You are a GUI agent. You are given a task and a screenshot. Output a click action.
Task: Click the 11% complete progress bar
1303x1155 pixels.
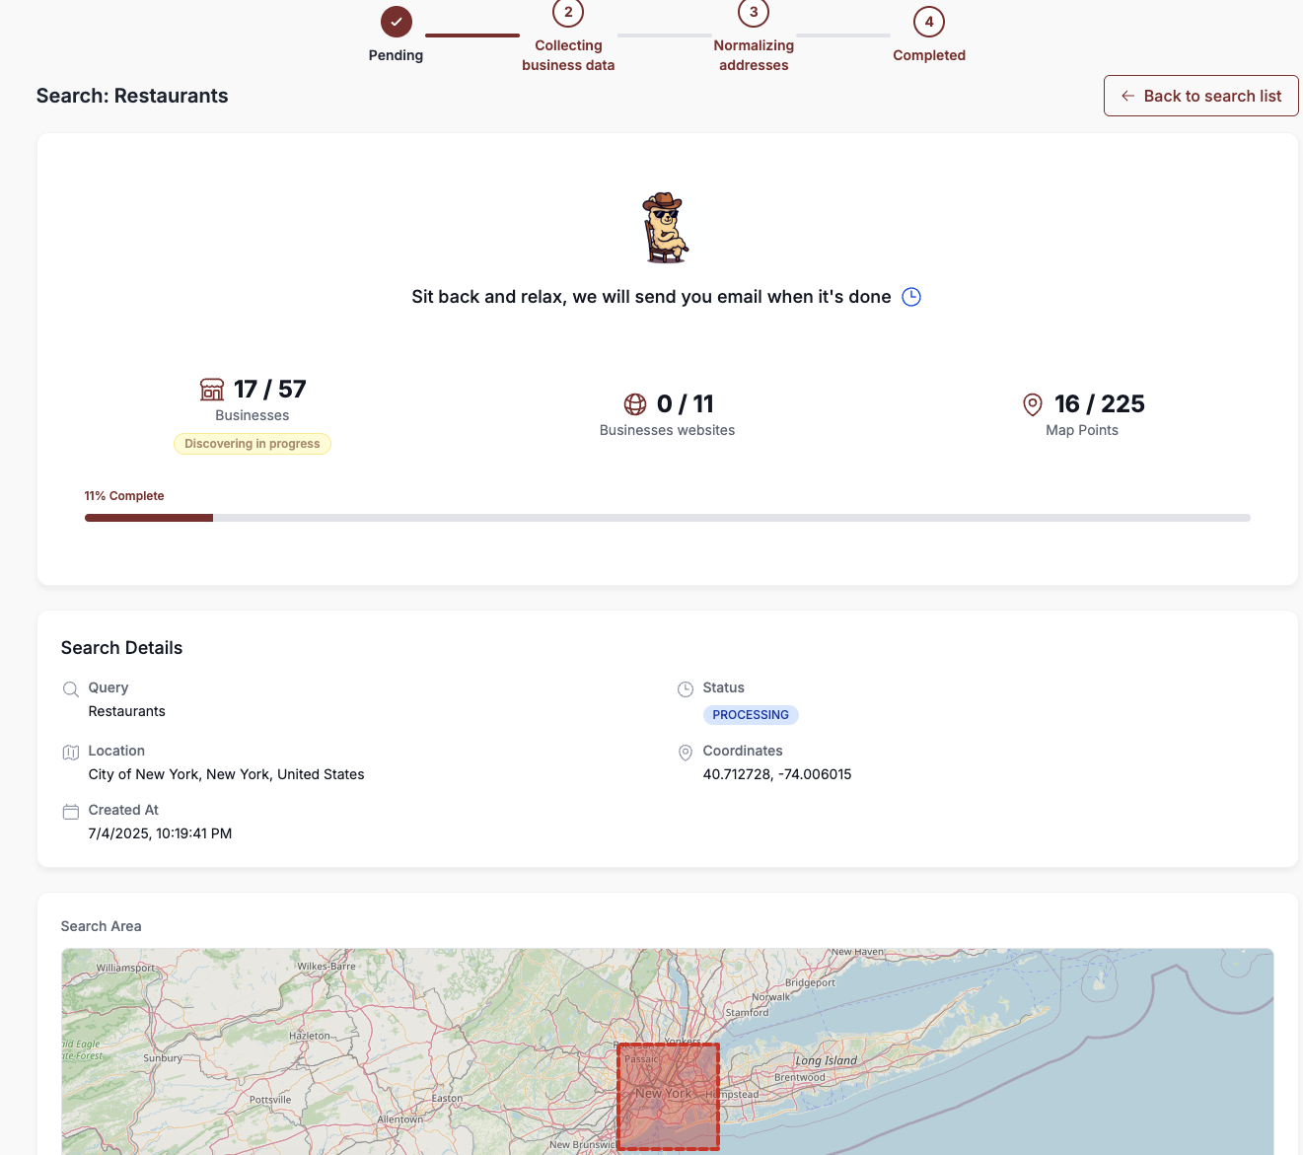[x=667, y=518]
